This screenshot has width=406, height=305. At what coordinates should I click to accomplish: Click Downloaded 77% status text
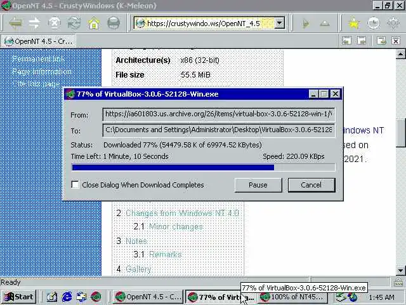[x=183, y=145]
